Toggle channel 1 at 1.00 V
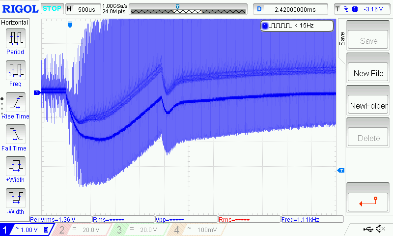Viewport: 393px width, 236px height. pos(26,230)
